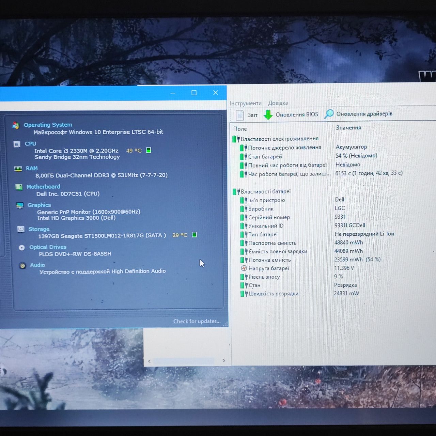Select the Seagate ST1500LM012 drive text
The height and width of the screenshot is (436, 436).
coord(102,236)
